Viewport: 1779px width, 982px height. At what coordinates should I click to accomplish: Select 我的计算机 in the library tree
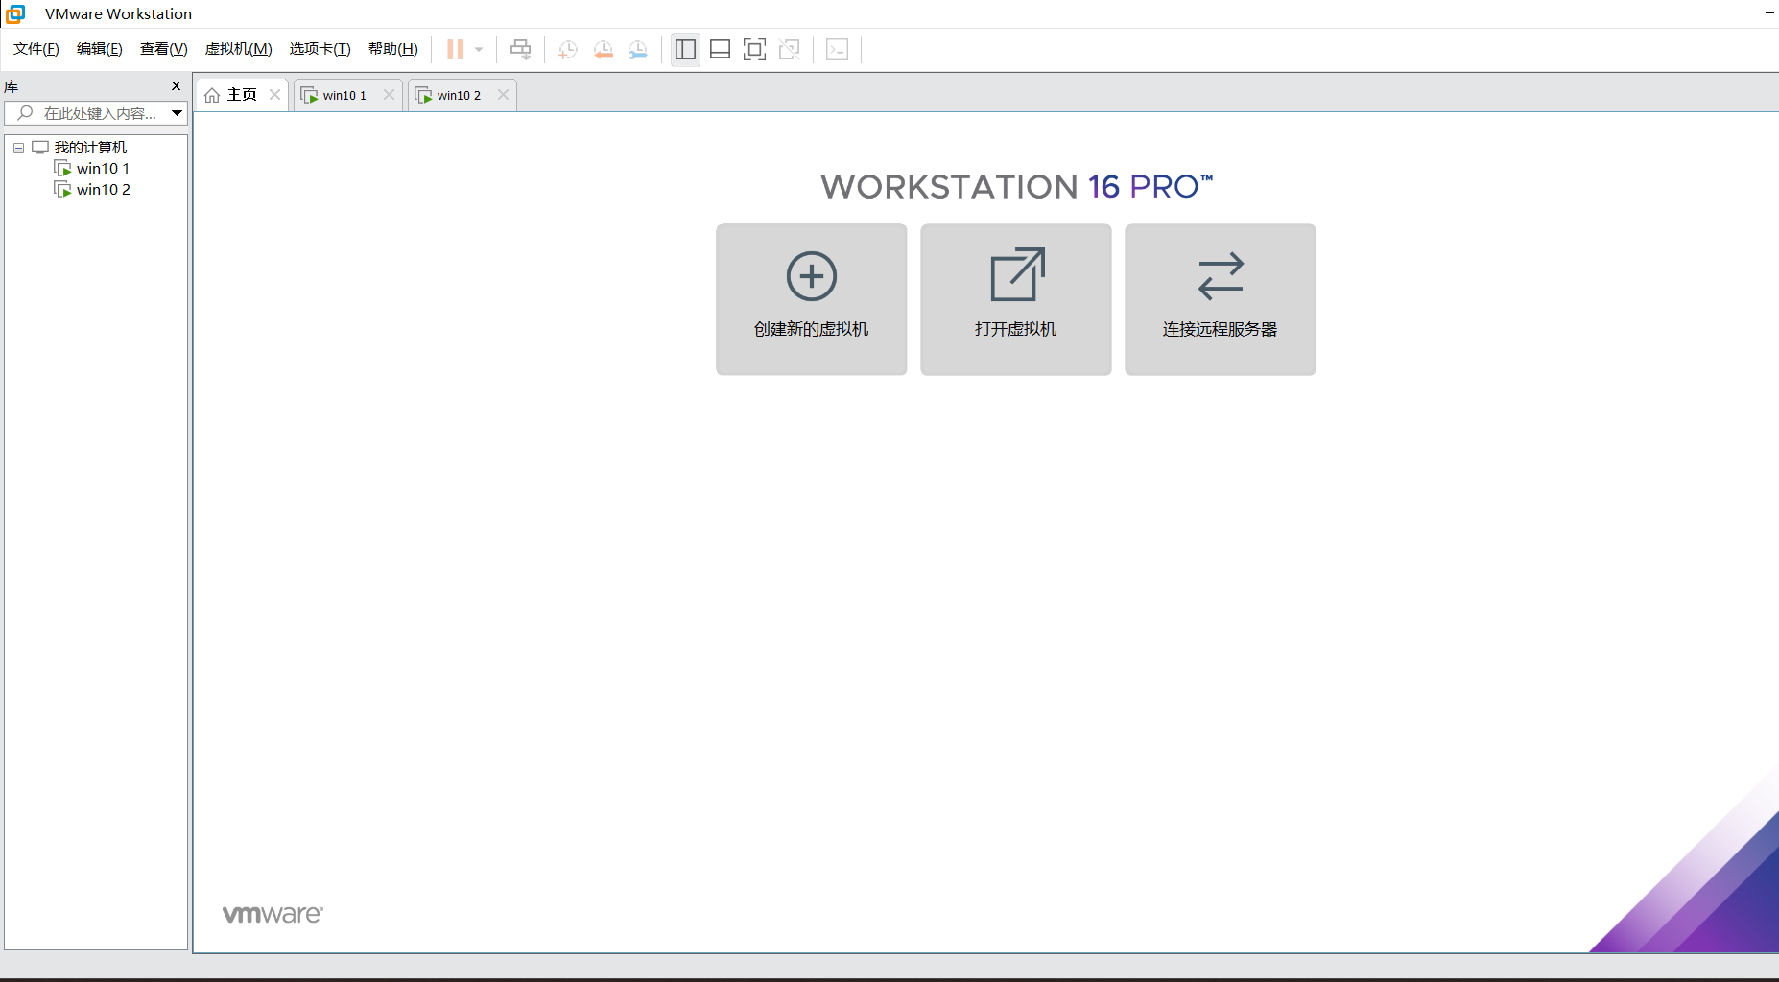point(90,148)
